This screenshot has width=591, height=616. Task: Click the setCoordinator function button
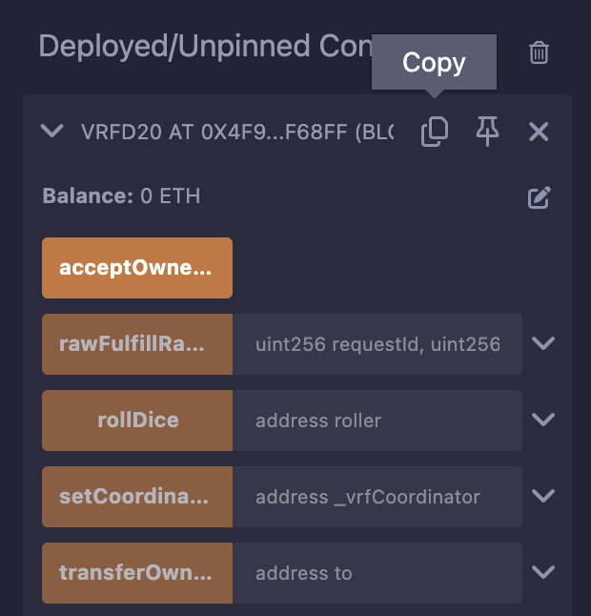[137, 497]
